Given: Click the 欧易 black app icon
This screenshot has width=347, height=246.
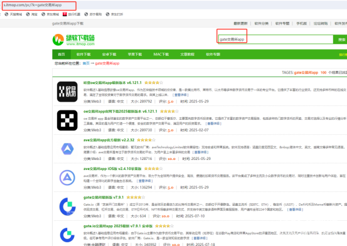Looking at the screenshot, I should point(67,92).
